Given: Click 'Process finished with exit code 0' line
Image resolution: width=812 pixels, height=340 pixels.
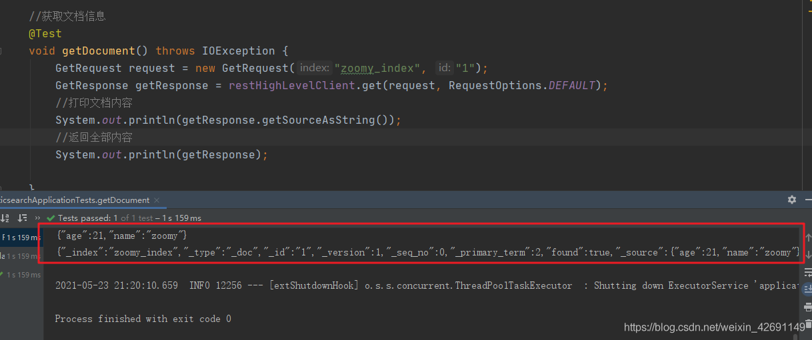Looking at the screenshot, I should coord(143,319).
